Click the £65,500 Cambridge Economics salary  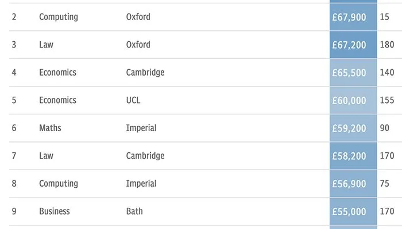pyautogui.click(x=353, y=73)
